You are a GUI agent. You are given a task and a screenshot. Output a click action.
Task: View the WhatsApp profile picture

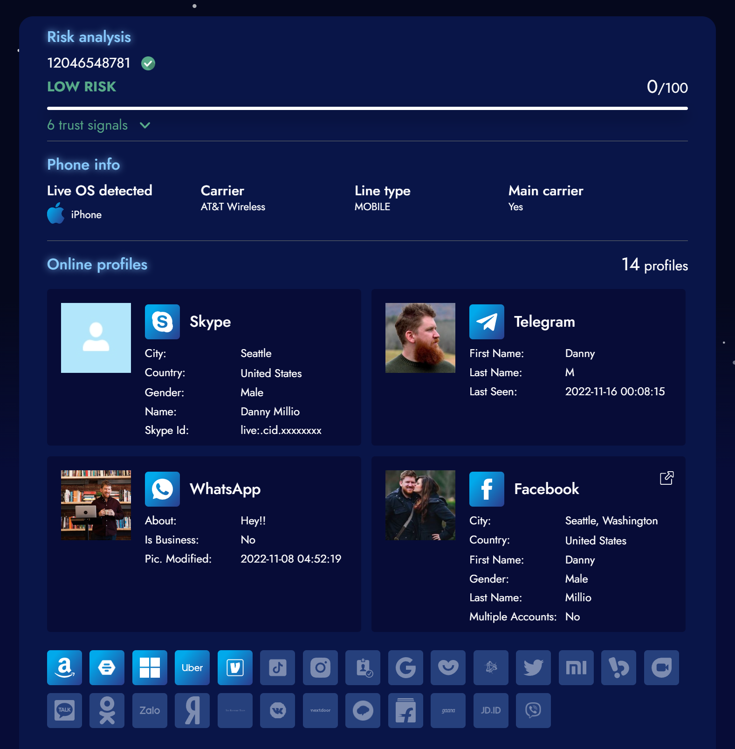(x=96, y=505)
